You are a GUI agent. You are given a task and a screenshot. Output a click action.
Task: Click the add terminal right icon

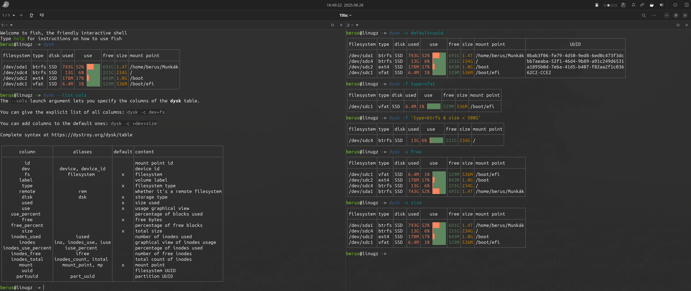click(32, 15)
